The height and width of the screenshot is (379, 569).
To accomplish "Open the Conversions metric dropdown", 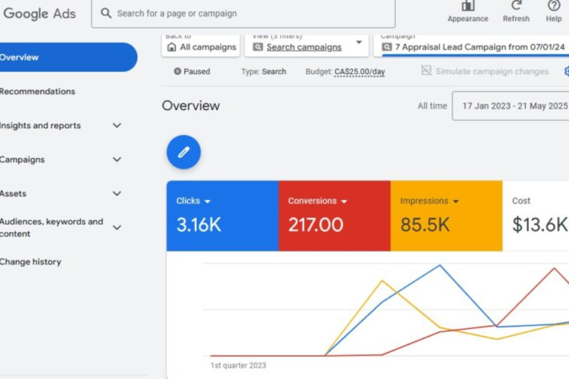I will pos(343,201).
